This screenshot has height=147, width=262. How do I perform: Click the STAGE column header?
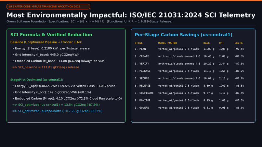139,43
